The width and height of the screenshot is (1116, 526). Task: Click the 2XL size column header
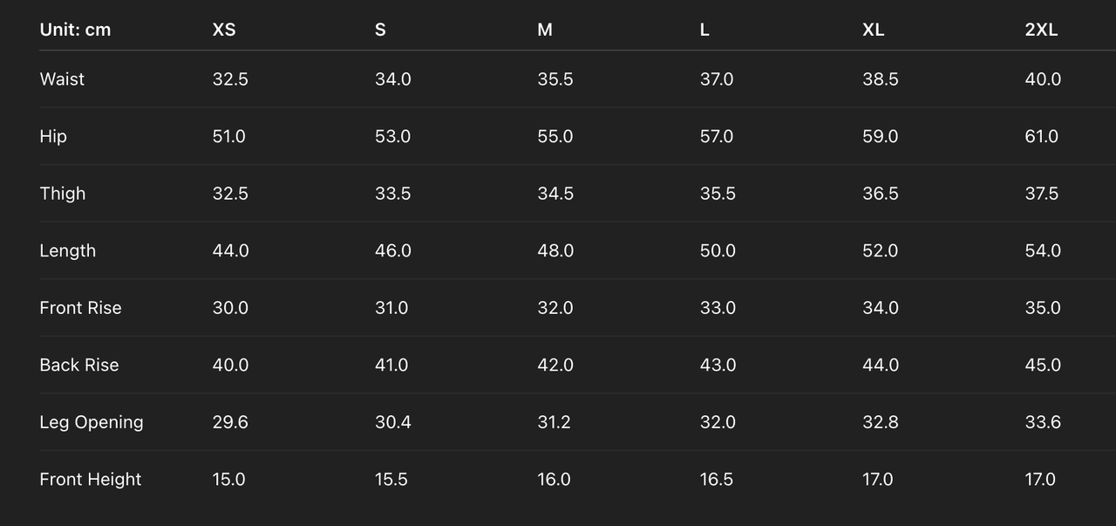point(1041,30)
